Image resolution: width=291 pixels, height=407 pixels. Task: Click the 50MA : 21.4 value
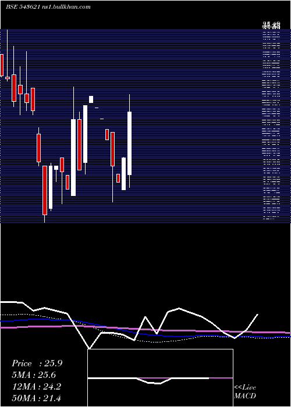click(x=37, y=398)
